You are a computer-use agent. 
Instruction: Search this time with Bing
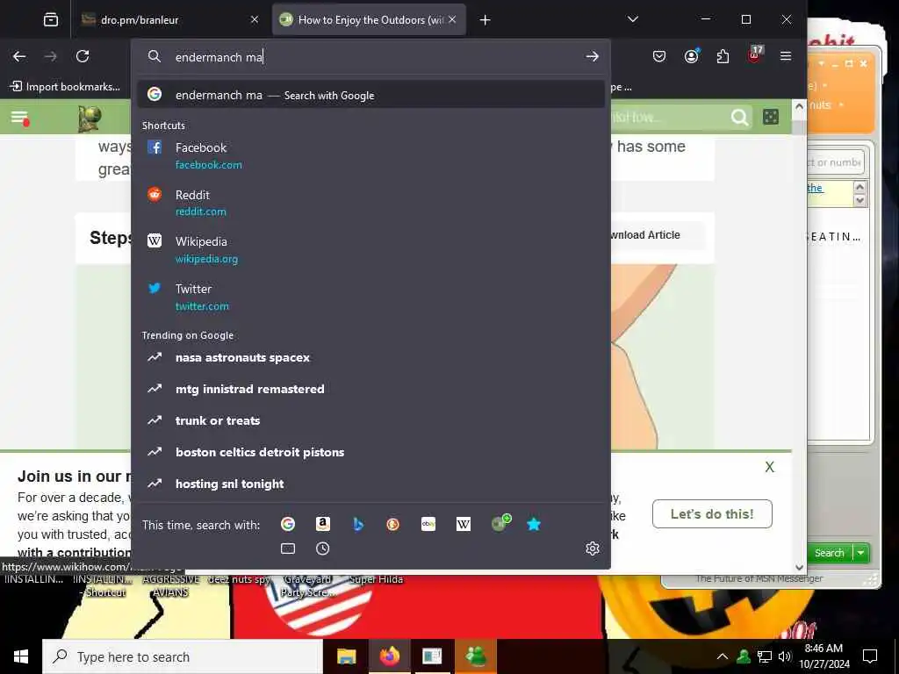tap(358, 524)
